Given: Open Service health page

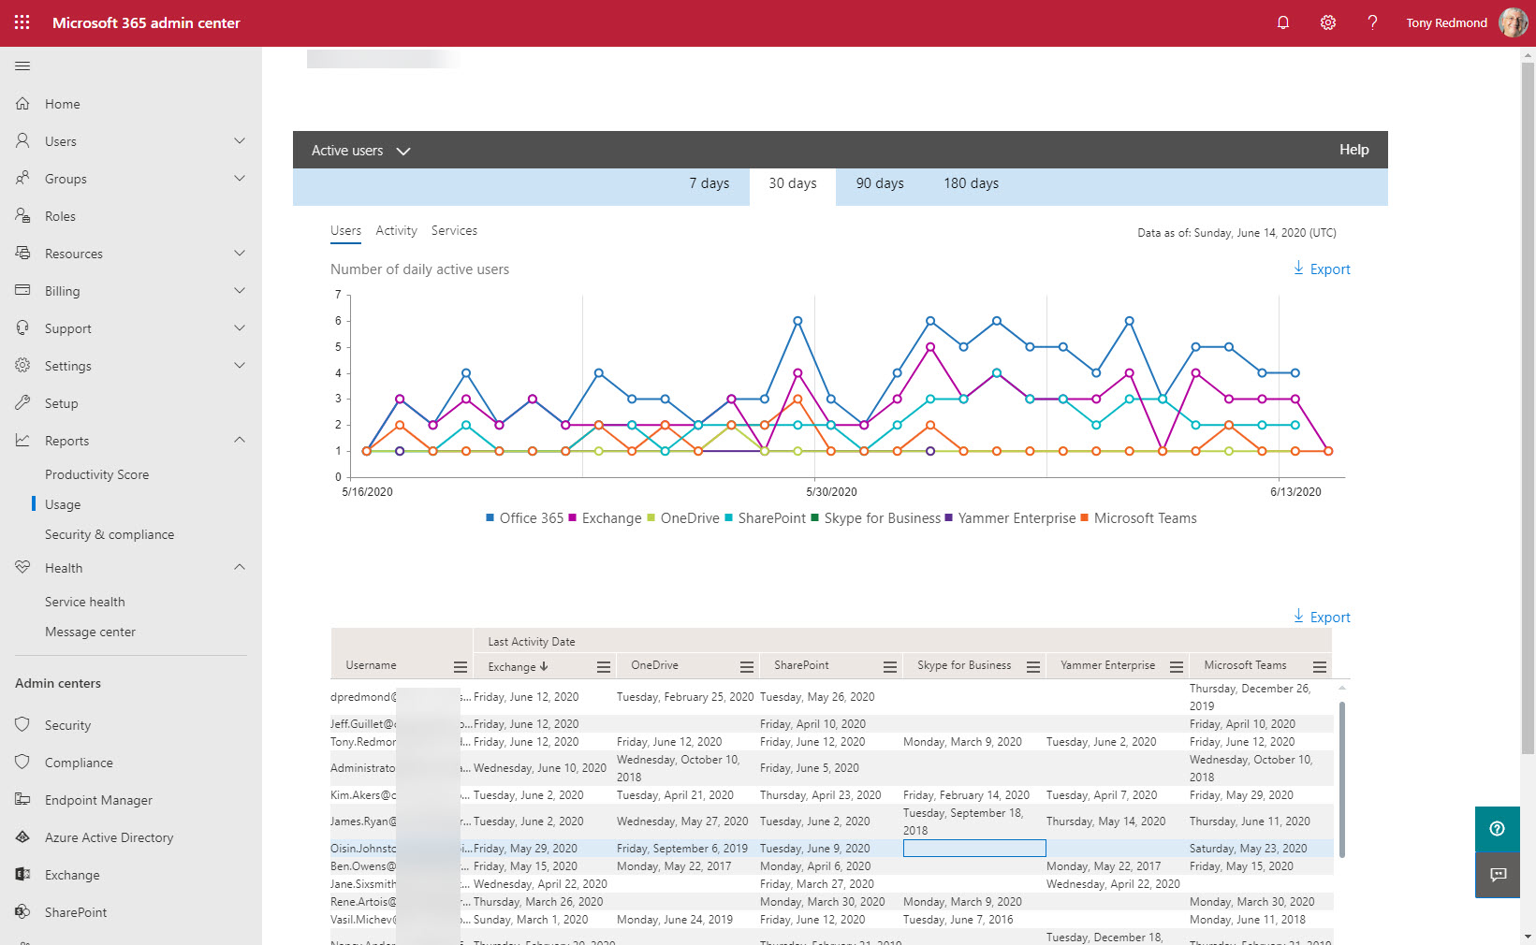Looking at the screenshot, I should coord(85,602).
